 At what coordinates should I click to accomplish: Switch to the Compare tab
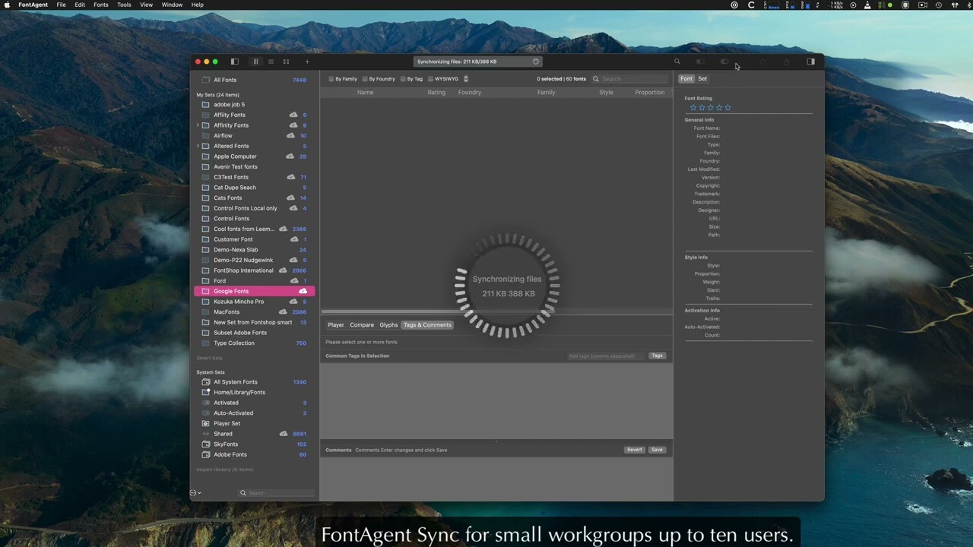tap(362, 325)
